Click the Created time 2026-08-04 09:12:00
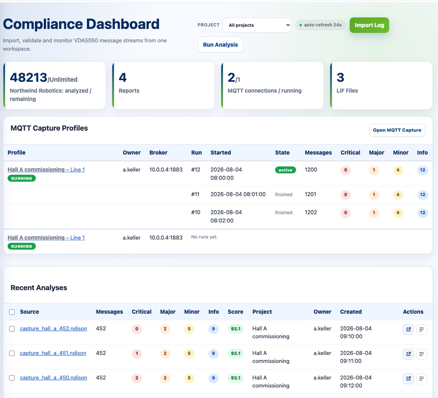 point(356,382)
